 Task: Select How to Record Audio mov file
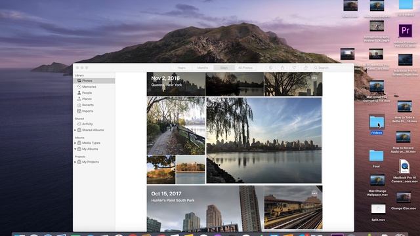pos(403,142)
